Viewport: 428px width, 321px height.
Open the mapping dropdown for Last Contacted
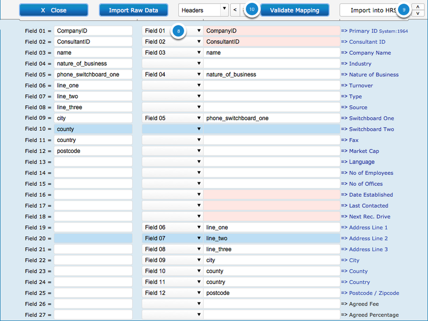tap(173, 205)
